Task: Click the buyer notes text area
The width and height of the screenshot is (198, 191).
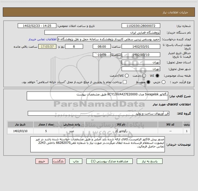Action: click(x=97, y=144)
